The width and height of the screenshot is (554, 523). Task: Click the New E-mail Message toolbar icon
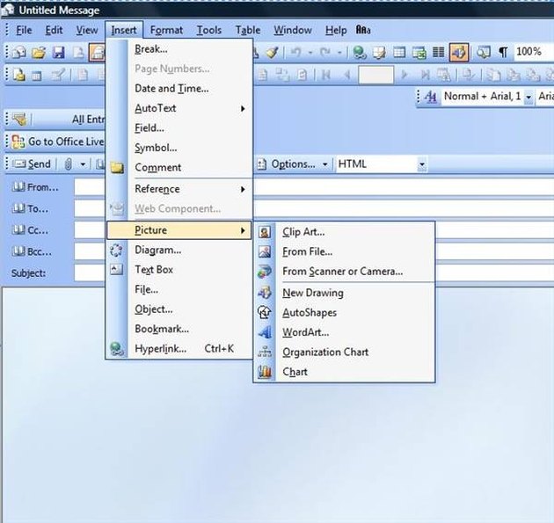(19, 53)
